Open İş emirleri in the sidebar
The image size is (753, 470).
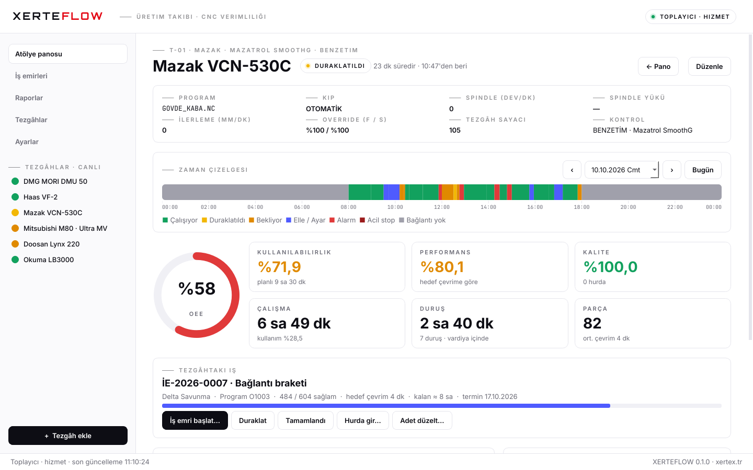pyautogui.click(x=68, y=76)
